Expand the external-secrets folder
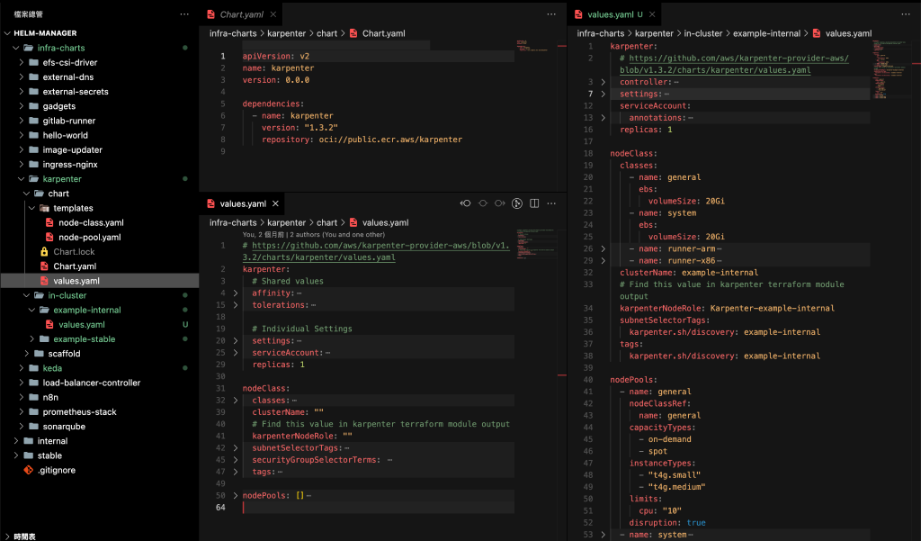Image resolution: width=921 pixels, height=541 pixels. (22, 92)
